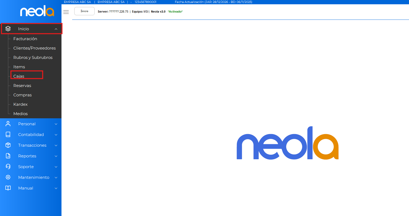Screen dimensions: 409x216
Task: Click the Personal user icon
Action: click(x=8, y=124)
